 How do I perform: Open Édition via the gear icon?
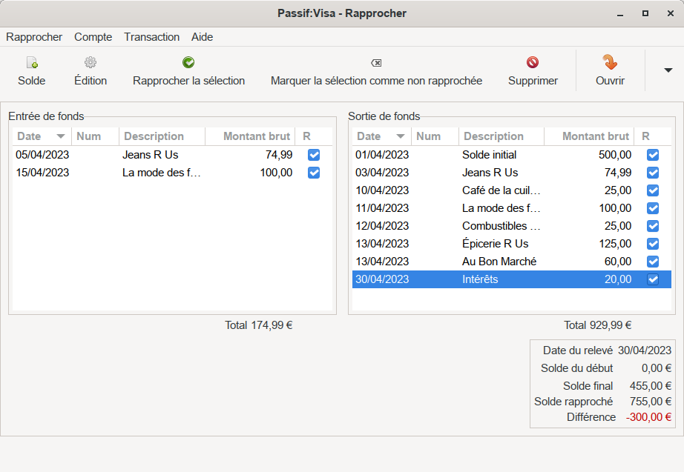point(90,64)
